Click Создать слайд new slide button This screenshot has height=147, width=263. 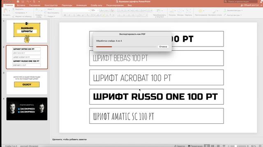pyautogui.click(x=39, y=13)
